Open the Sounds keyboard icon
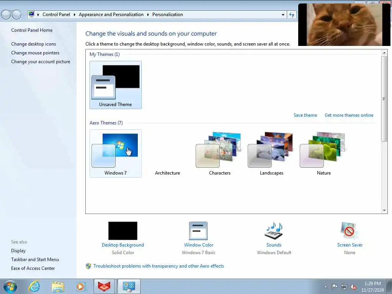This screenshot has width=392, height=294. coord(274,231)
